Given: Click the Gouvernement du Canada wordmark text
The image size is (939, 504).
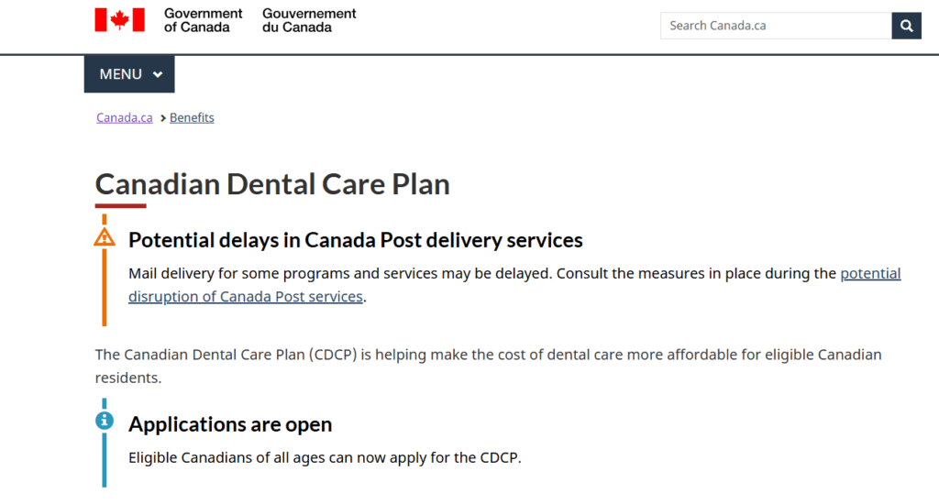Looking at the screenshot, I should [x=309, y=20].
